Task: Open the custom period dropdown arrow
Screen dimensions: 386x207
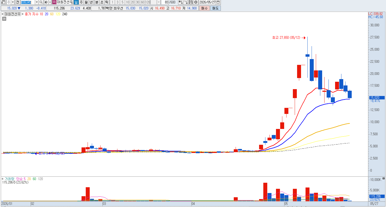Action: point(159,2)
